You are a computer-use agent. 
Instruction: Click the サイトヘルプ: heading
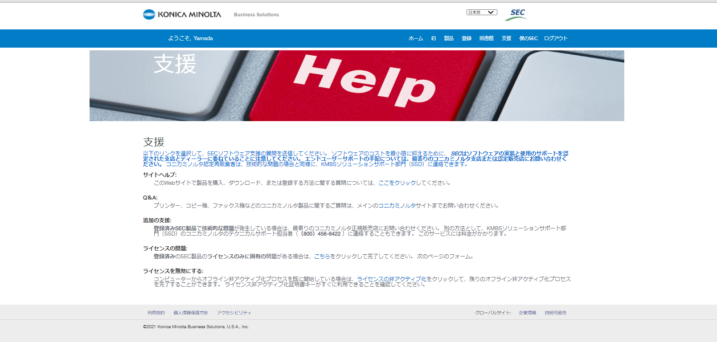pyautogui.click(x=160, y=175)
